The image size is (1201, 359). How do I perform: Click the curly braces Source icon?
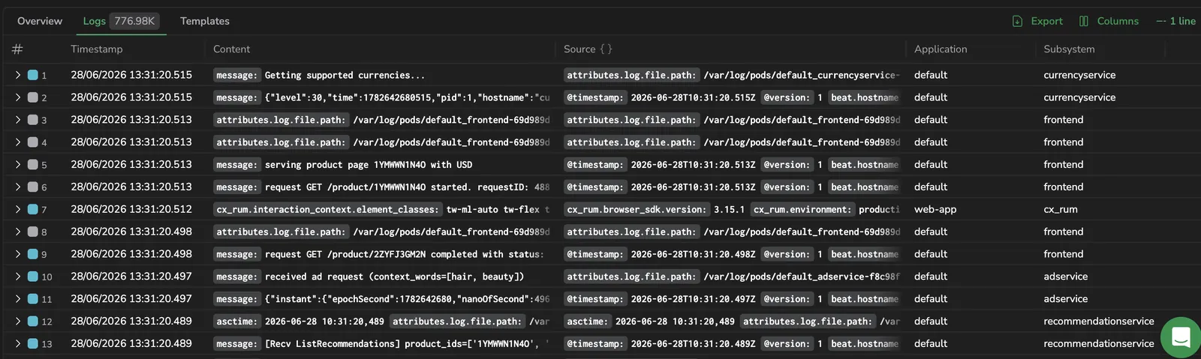click(606, 49)
